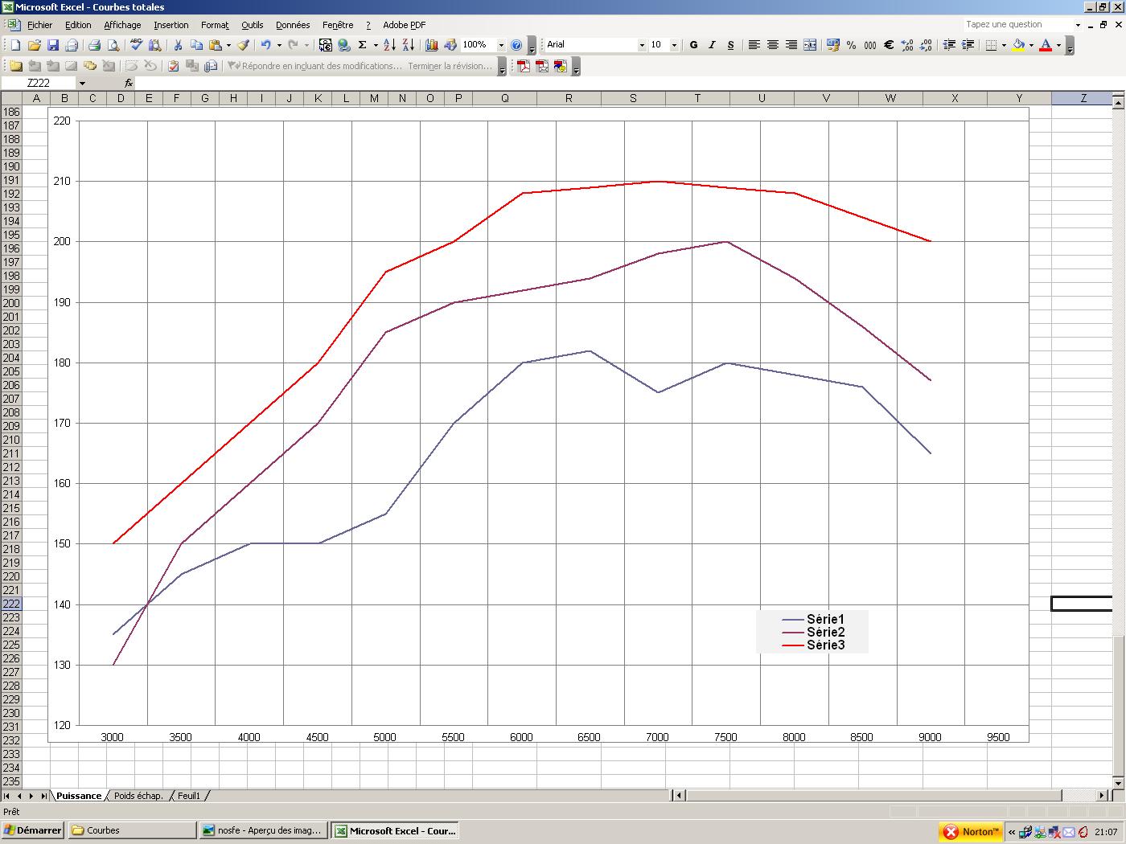Open the Courbes folder taskbar button

(x=132, y=830)
